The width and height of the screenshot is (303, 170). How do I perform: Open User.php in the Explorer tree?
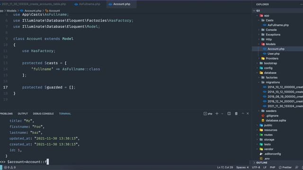274,54
